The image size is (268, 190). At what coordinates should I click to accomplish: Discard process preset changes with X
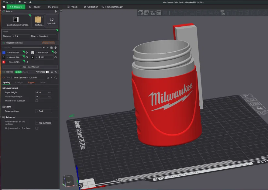(52, 78)
